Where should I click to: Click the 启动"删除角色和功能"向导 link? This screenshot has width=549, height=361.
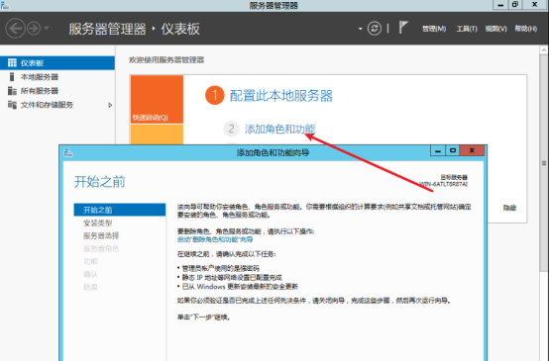[215, 239]
